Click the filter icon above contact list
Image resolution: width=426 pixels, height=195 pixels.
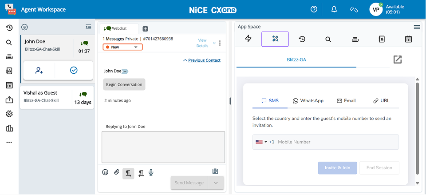[25, 27]
